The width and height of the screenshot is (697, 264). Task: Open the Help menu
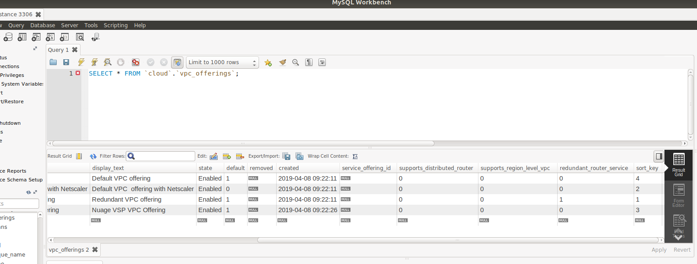[x=140, y=25]
